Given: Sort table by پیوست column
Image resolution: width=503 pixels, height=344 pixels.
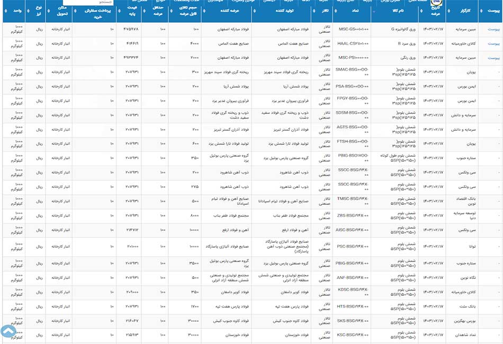Looking at the screenshot, I should (x=490, y=11).
